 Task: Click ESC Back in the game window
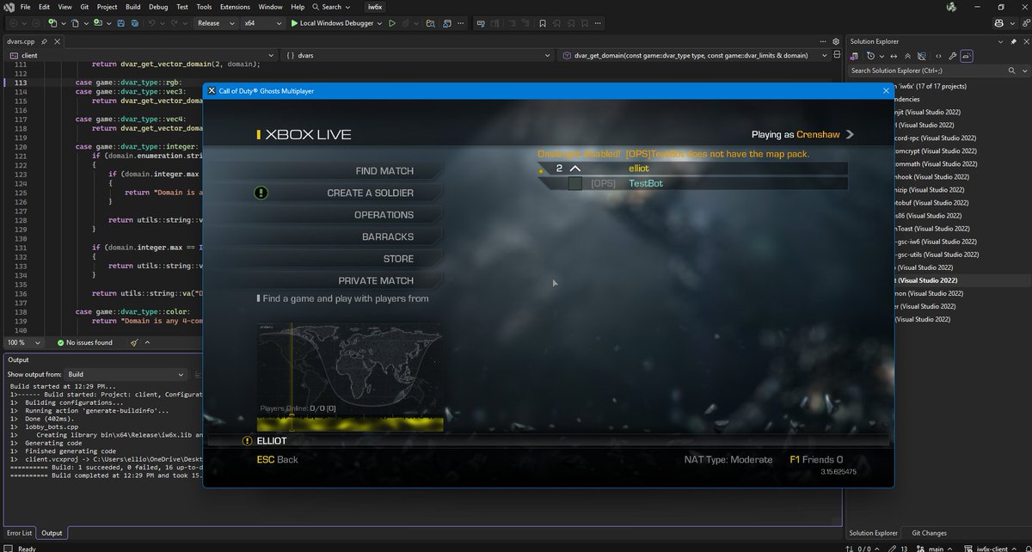[277, 460]
